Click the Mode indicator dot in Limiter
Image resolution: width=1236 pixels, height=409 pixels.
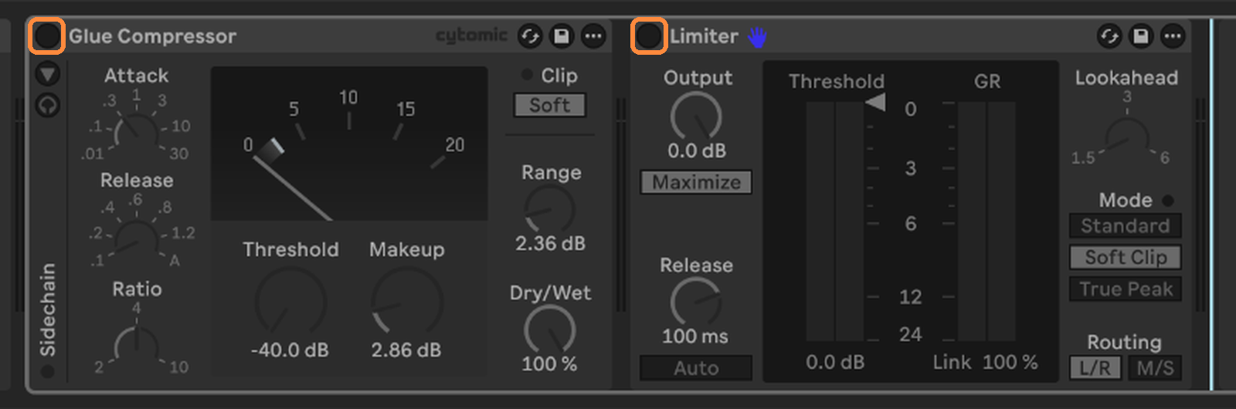(x=1167, y=201)
